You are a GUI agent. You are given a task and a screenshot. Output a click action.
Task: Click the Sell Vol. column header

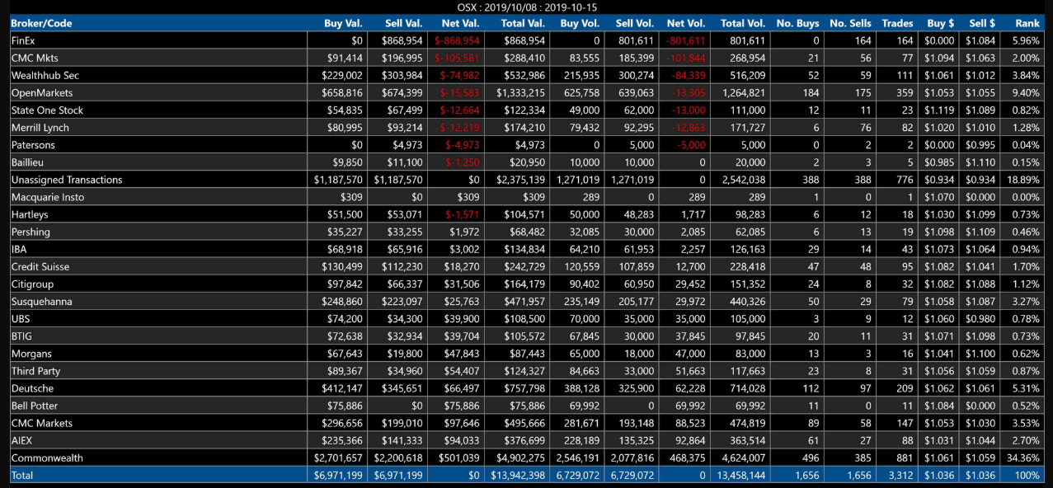point(634,23)
